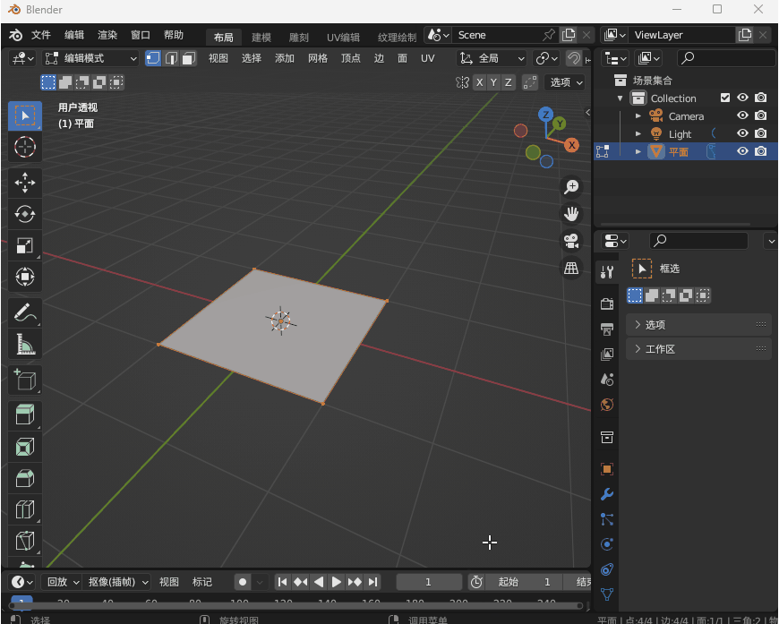
Task: Open the 文件 menu
Action: [40, 35]
